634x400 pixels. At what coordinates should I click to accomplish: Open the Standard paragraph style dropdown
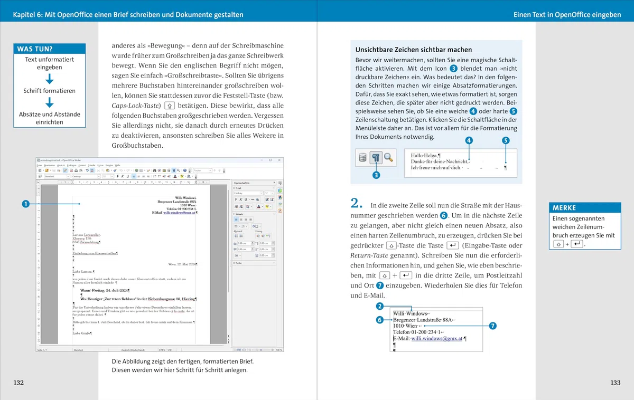pos(57,176)
